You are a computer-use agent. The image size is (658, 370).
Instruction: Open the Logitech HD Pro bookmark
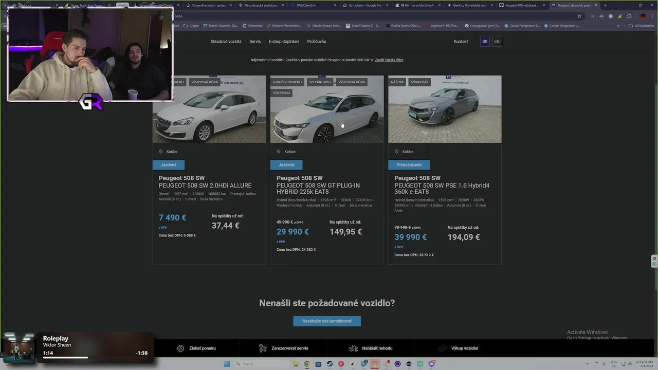(x=442, y=25)
